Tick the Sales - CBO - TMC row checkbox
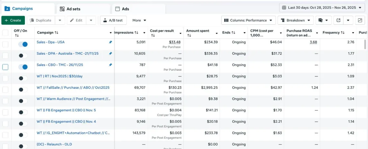Image resolution: width=368 pixels, height=149 pixels. click(5, 67)
